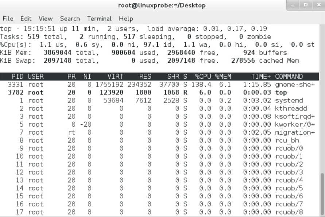Open the Help menu
The image size is (325, 217).
click(126, 19)
